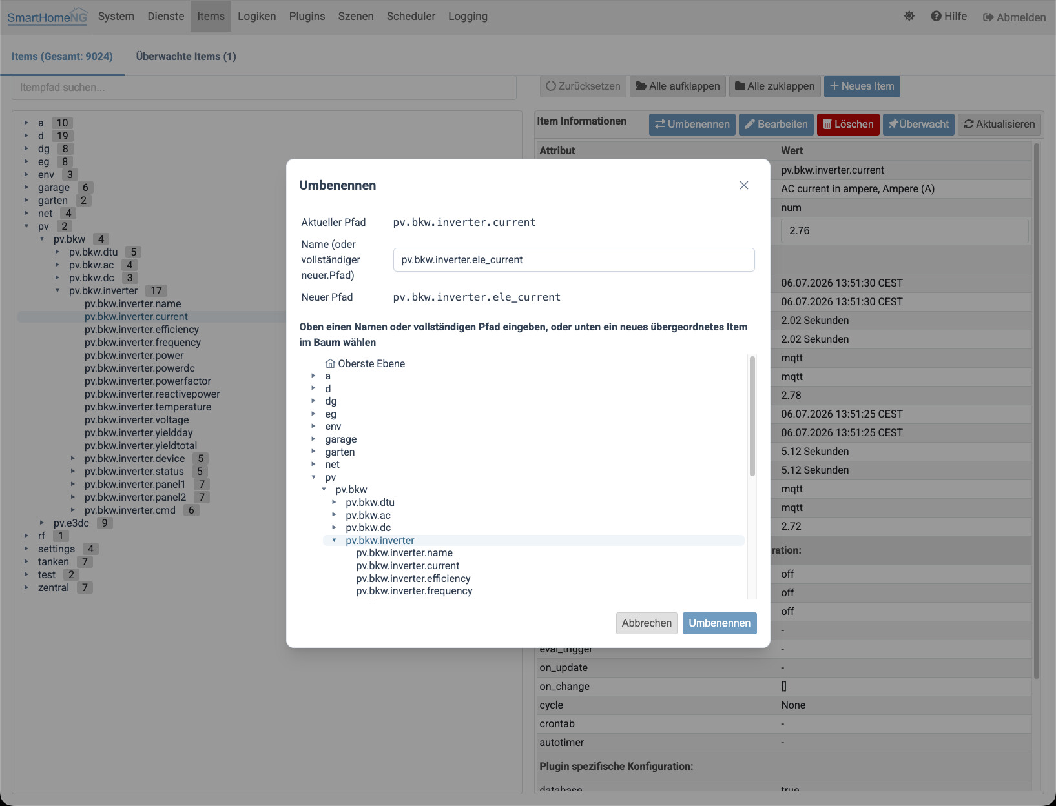Select pv.bkw.ac in the dialog tree
The height and width of the screenshot is (806, 1056).
(368, 515)
